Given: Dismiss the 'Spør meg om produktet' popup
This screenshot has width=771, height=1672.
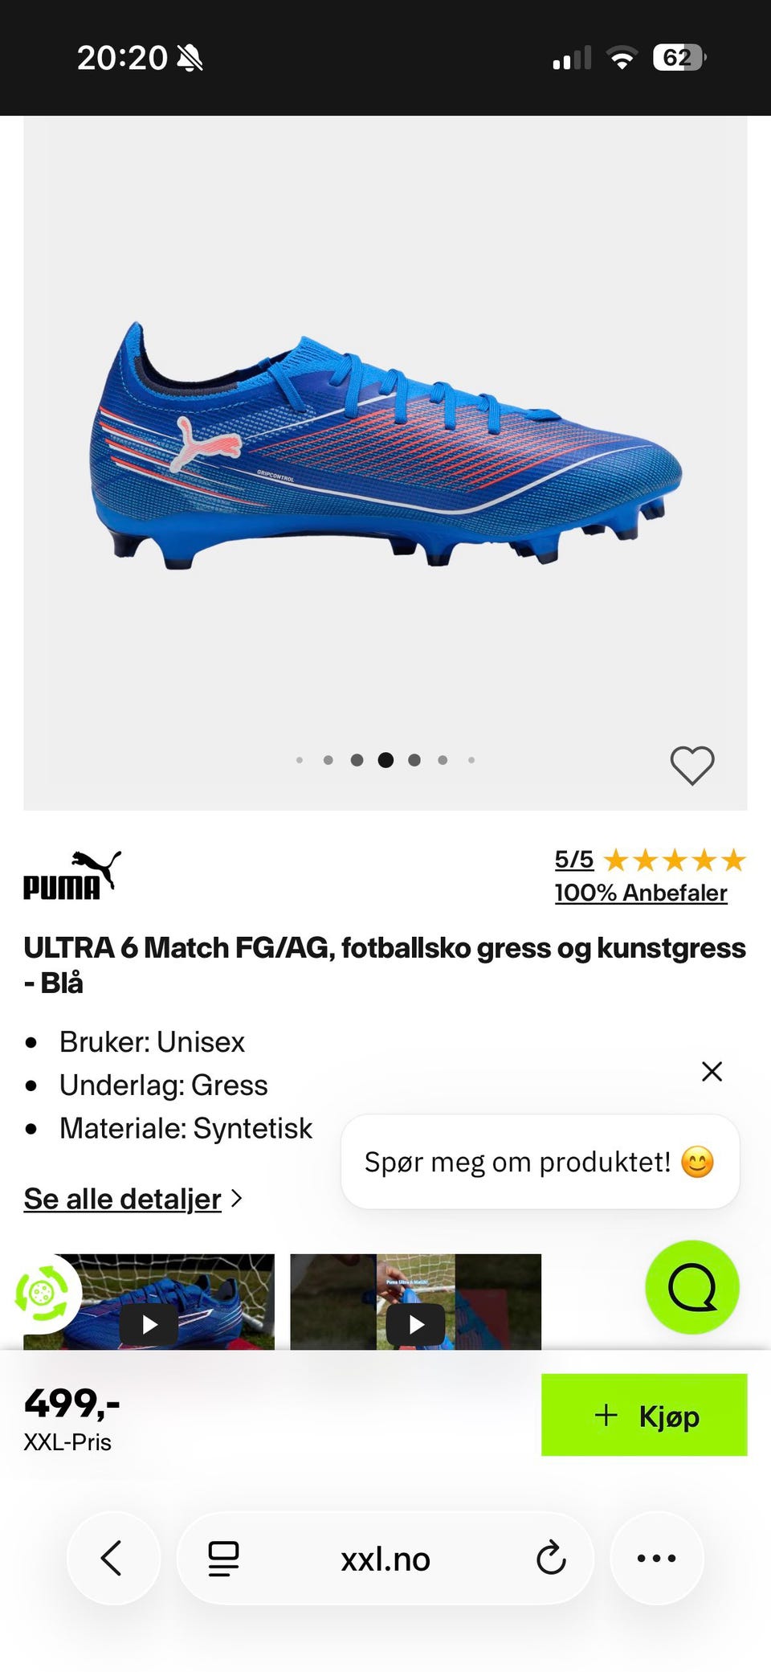Looking at the screenshot, I should [712, 1071].
